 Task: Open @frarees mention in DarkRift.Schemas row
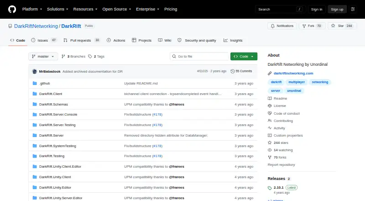177,104
